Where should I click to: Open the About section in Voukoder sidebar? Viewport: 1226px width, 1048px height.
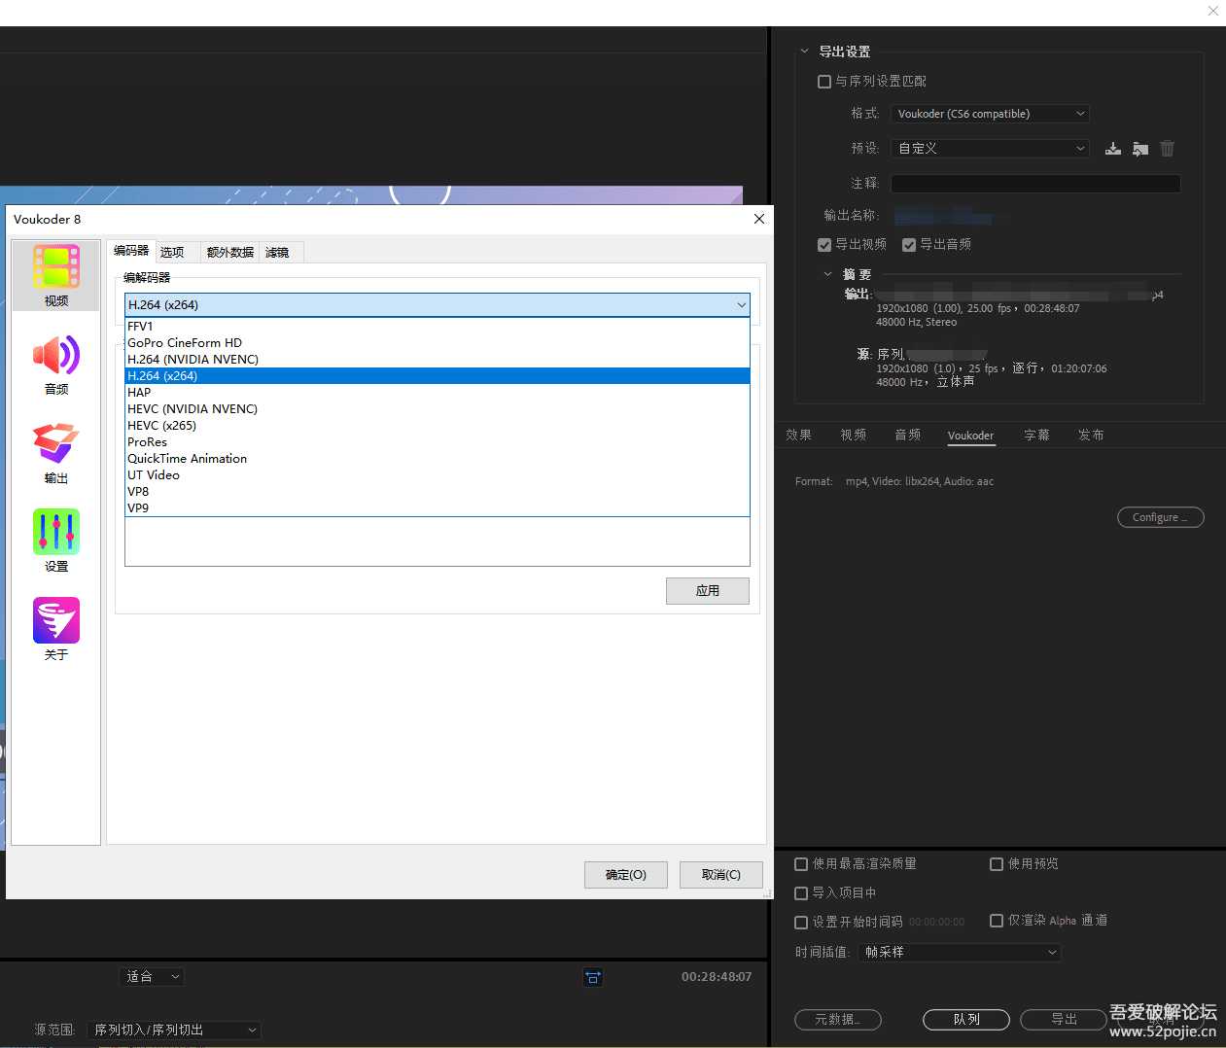coord(56,629)
